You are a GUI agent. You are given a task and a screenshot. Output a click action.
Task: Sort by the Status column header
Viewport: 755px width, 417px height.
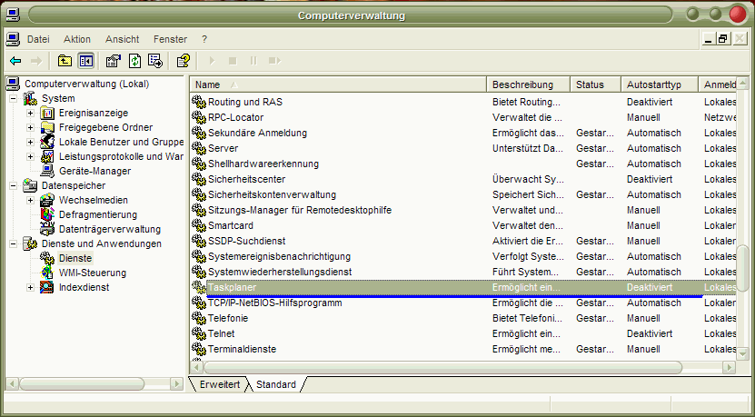(596, 84)
